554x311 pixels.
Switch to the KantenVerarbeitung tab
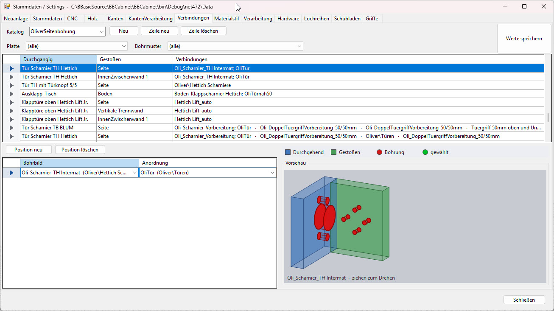pyautogui.click(x=151, y=19)
